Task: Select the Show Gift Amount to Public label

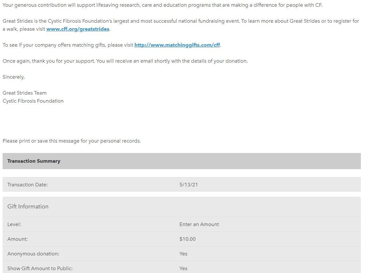Action: [40, 269]
